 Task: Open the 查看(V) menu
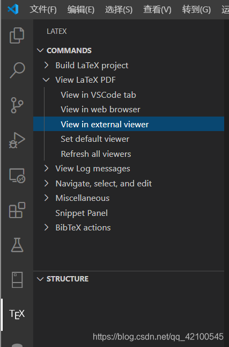point(157,10)
